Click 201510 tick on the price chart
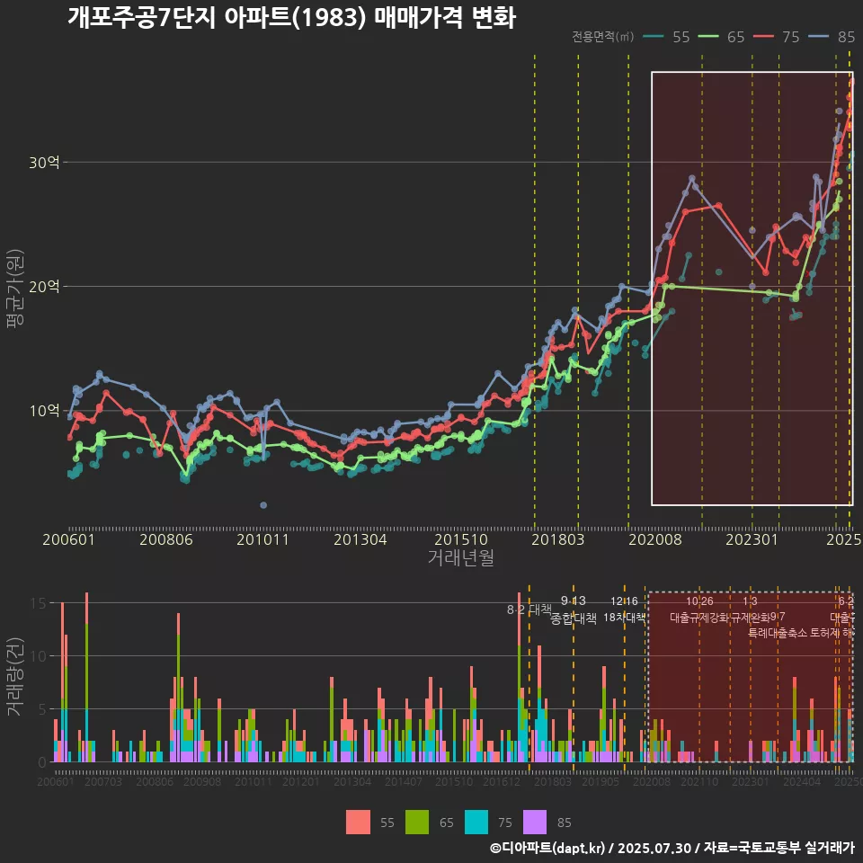863x863 pixels. coord(461,539)
